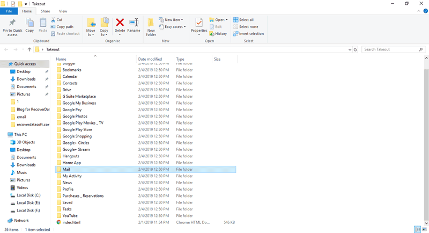Select the Google Photos folder
This screenshot has width=429, height=233.
tap(145, 116)
